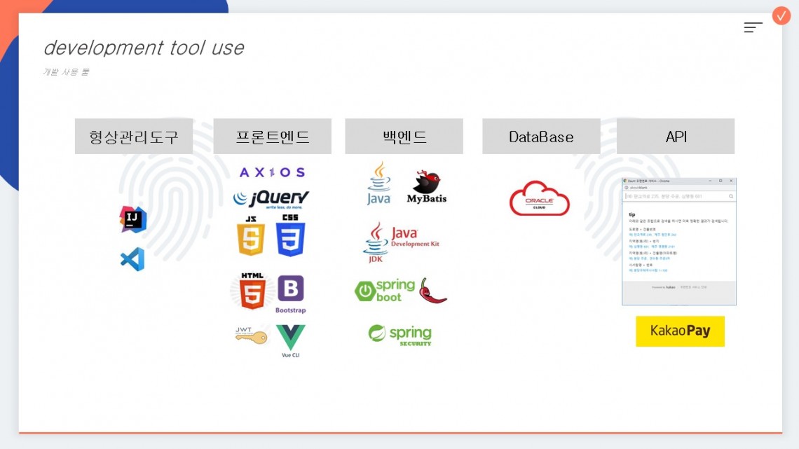Click the IntelliJ IDEA logo
This screenshot has width=799, height=449.
pos(133,219)
